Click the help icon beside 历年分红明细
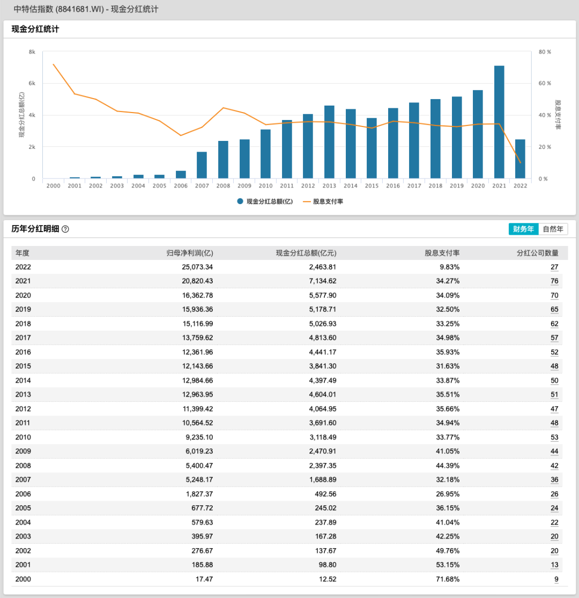The image size is (579, 598). (65, 229)
